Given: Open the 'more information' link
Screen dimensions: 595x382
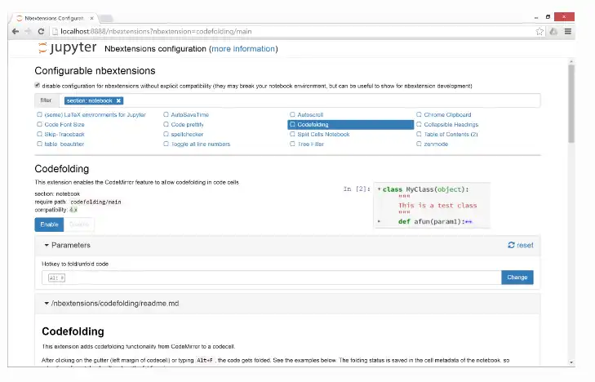Looking at the screenshot, I should [x=243, y=49].
